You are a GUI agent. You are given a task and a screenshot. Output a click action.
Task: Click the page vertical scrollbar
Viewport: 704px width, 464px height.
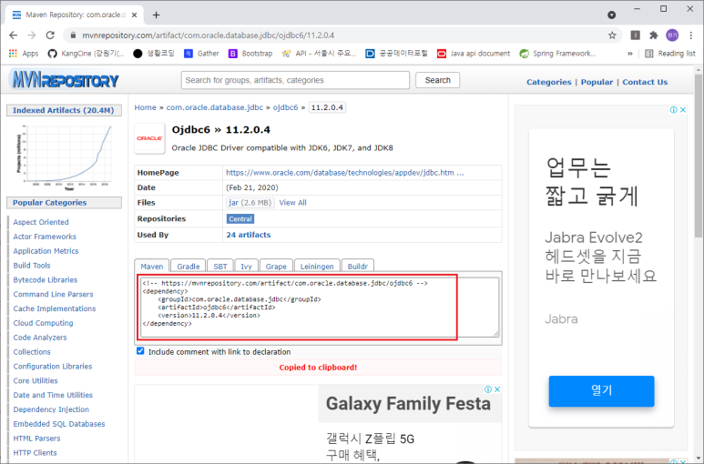click(x=699, y=156)
